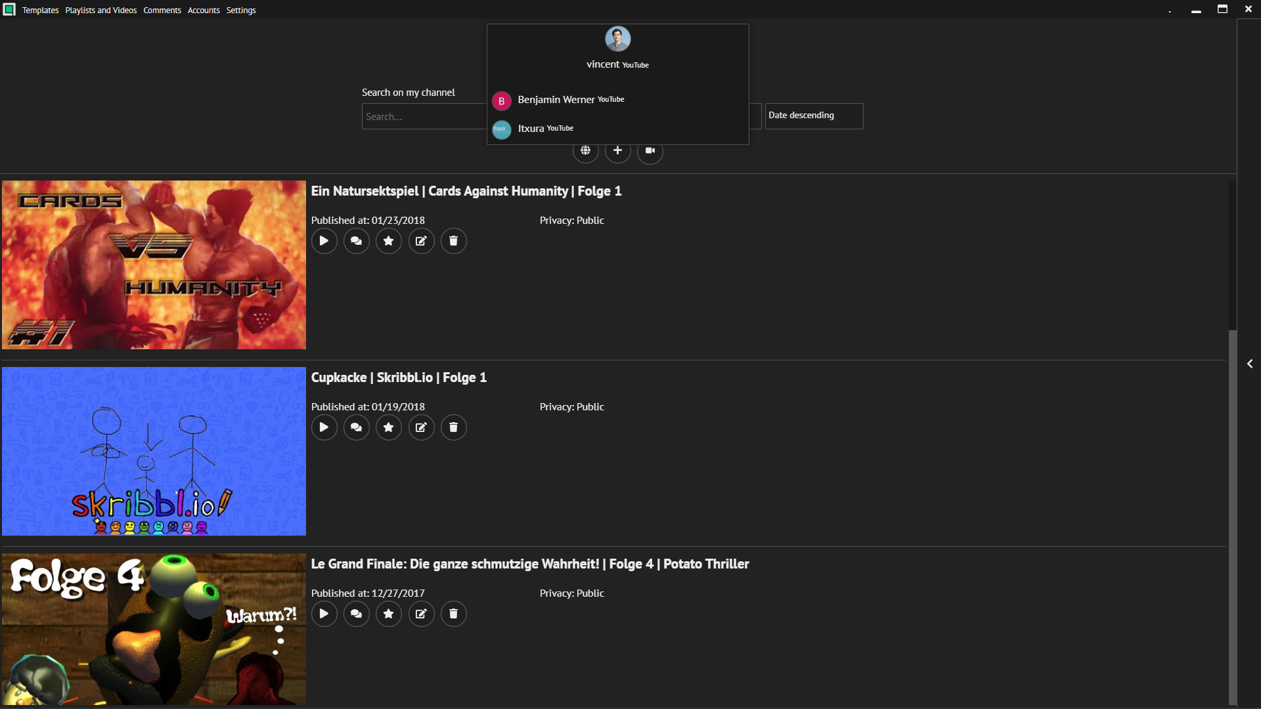
Task: Edit the Cupkacke SkribbLio video details
Action: 421,427
